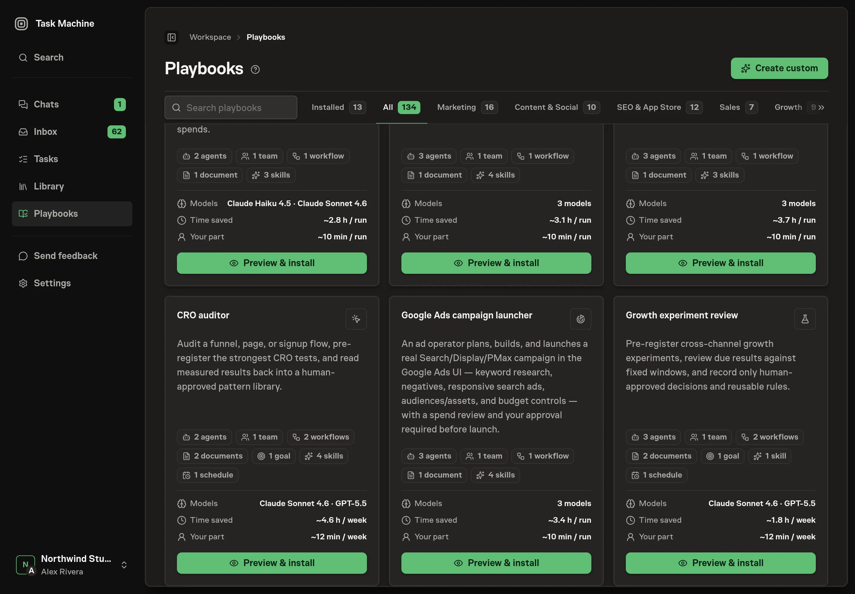Preview & install Google Ads campaign launcher
This screenshot has height=594, width=855.
(x=496, y=563)
